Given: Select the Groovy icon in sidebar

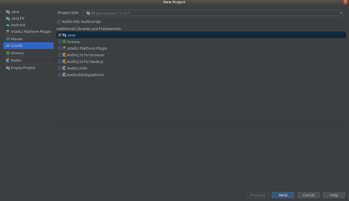Looking at the screenshot, I should (x=8, y=53).
